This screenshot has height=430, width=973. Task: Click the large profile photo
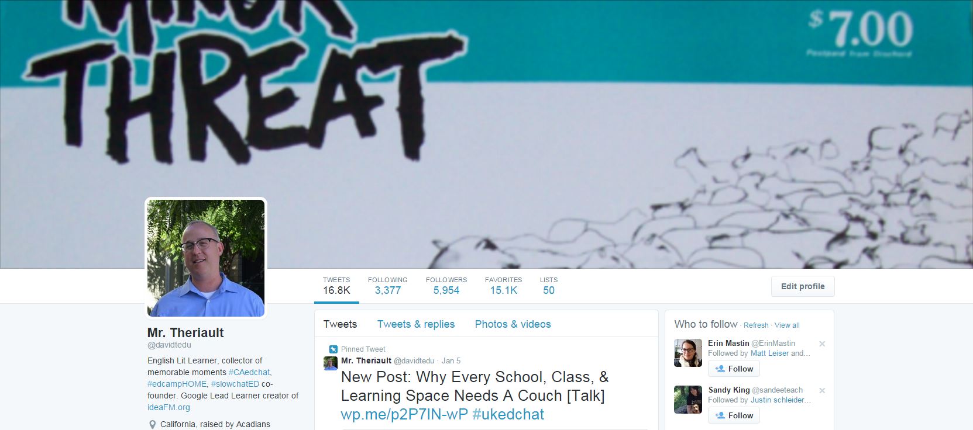[x=206, y=258]
